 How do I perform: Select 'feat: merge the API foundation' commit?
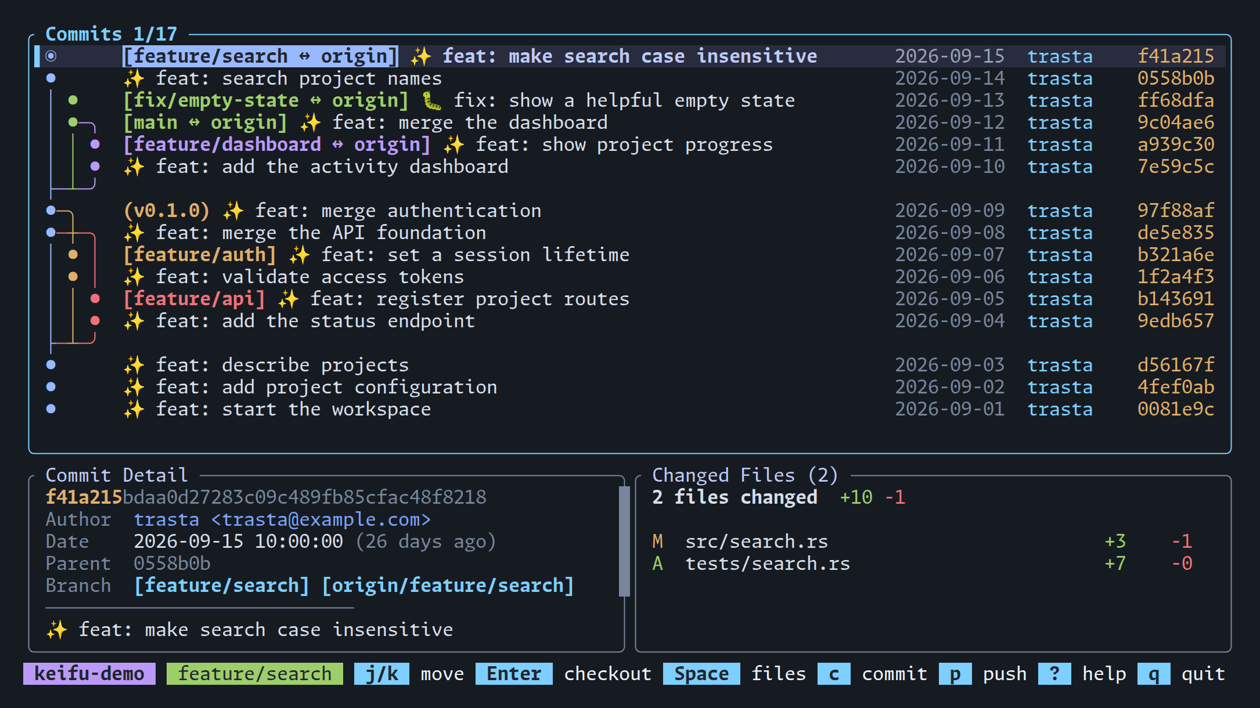click(x=630, y=233)
